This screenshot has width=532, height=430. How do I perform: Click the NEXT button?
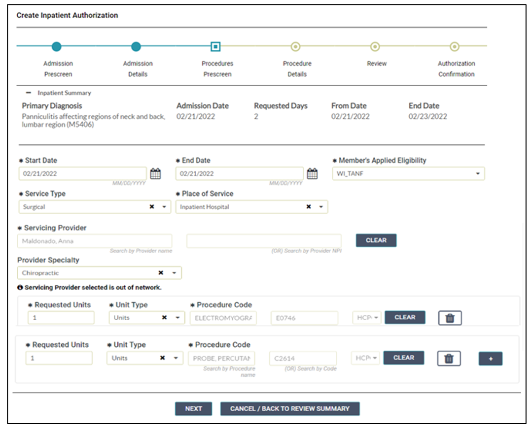[x=193, y=409]
